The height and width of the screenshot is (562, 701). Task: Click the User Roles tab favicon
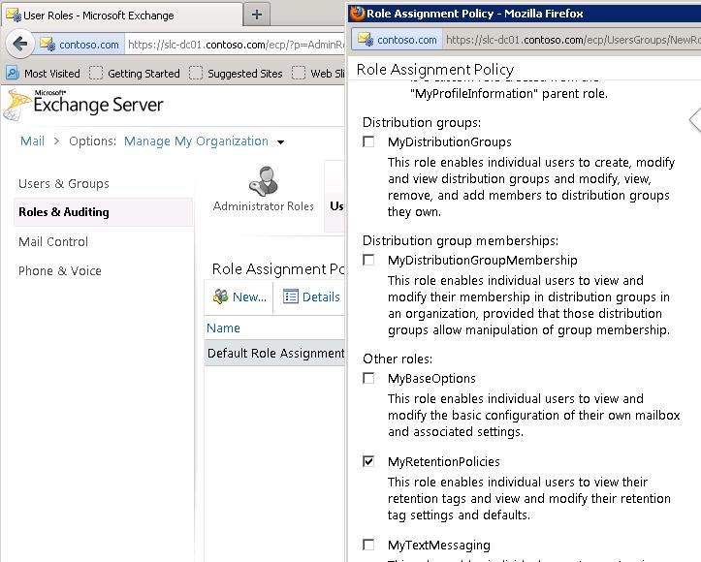tap(13, 16)
